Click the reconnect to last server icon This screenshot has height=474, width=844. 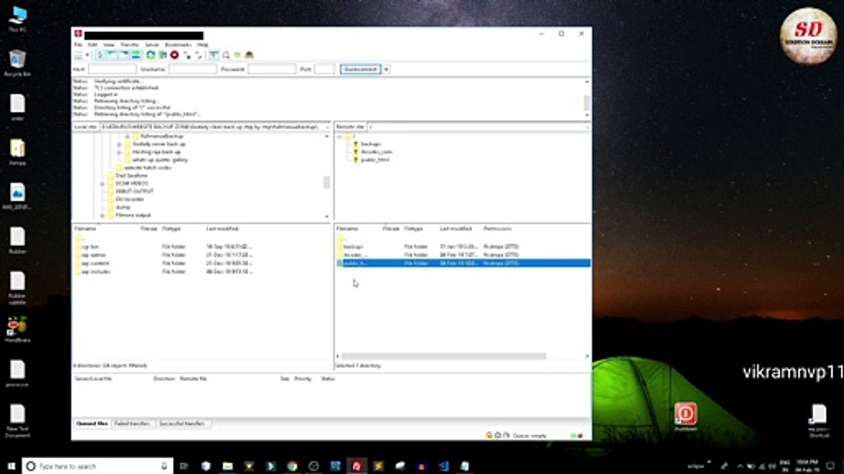coord(198,55)
